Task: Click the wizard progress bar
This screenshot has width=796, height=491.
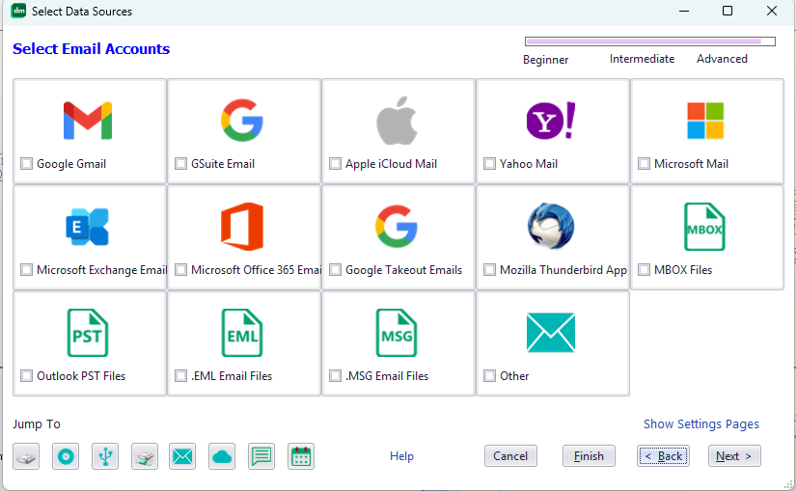Action: (650, 41)
